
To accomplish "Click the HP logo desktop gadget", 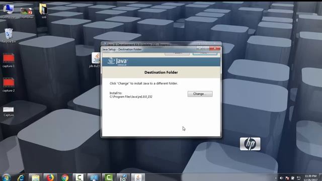I will click(250, 144).
